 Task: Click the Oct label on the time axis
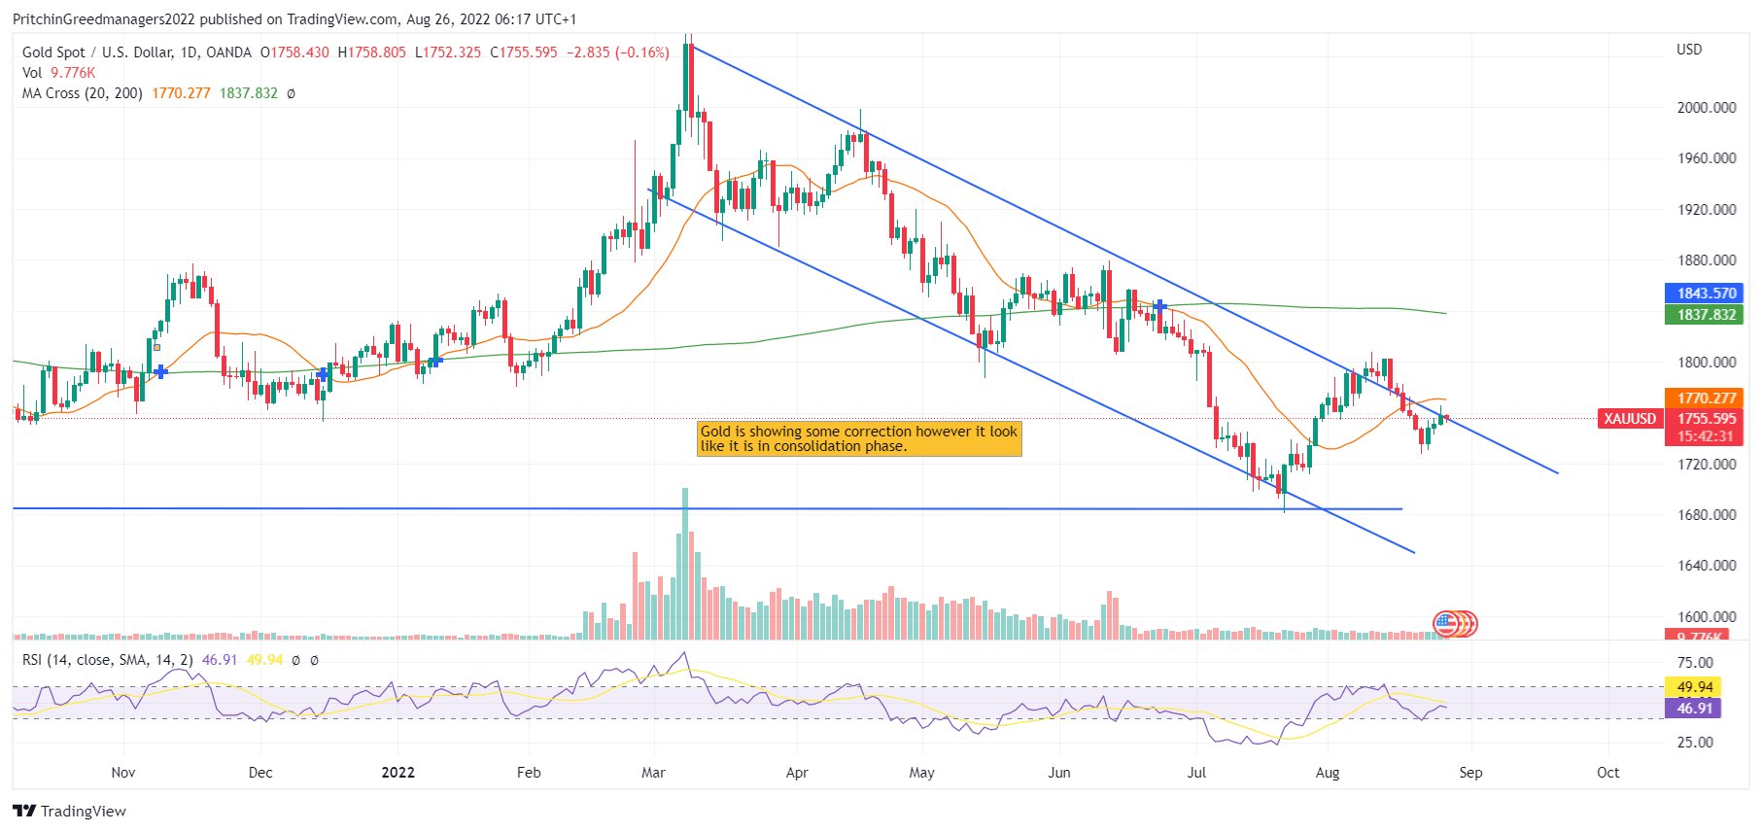coord(1608,773)
